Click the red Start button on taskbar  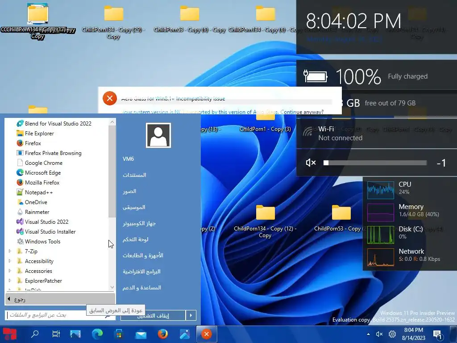pos(10,334)
